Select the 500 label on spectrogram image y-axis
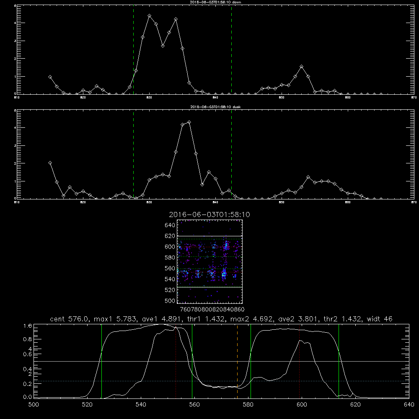This screenshot has height=419, width=419. tap(170, 301)
